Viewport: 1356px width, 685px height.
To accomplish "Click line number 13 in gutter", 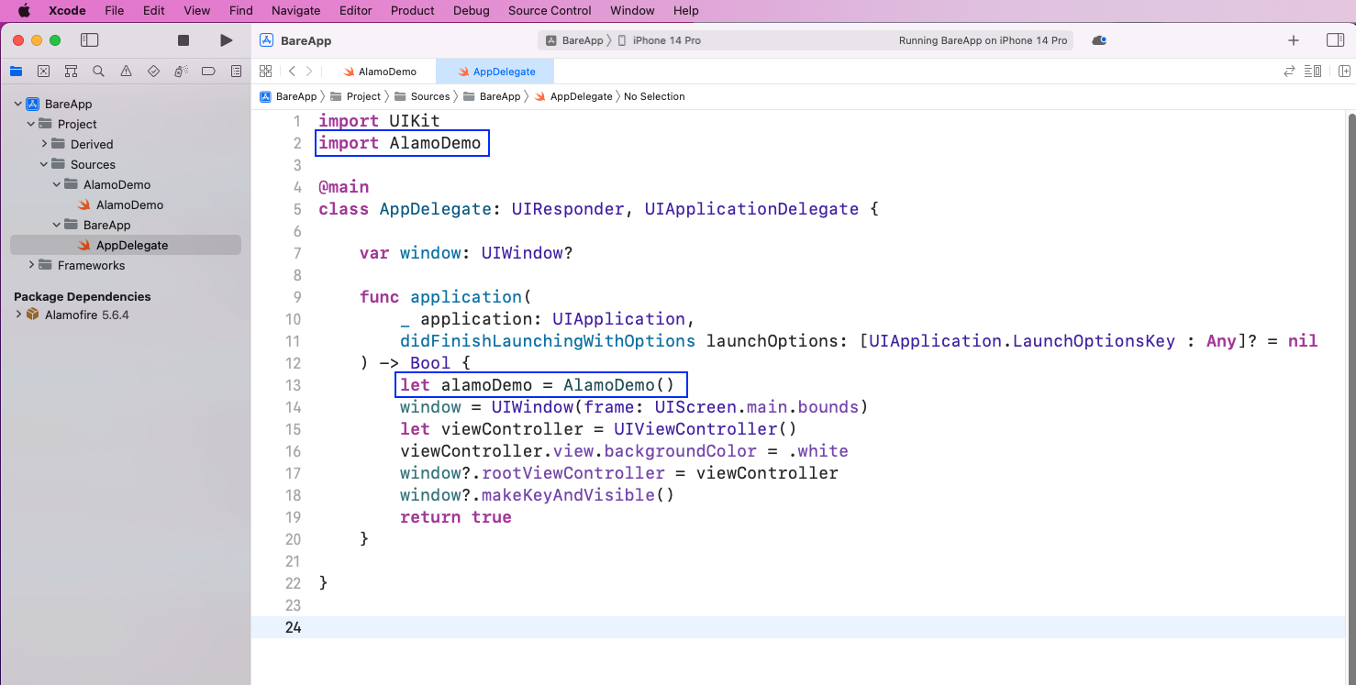I will click(x=293, y=385).
